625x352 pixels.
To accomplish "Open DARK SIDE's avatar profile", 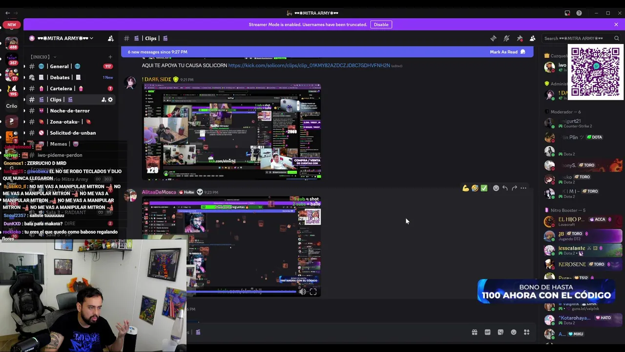I will pos(131,83).
